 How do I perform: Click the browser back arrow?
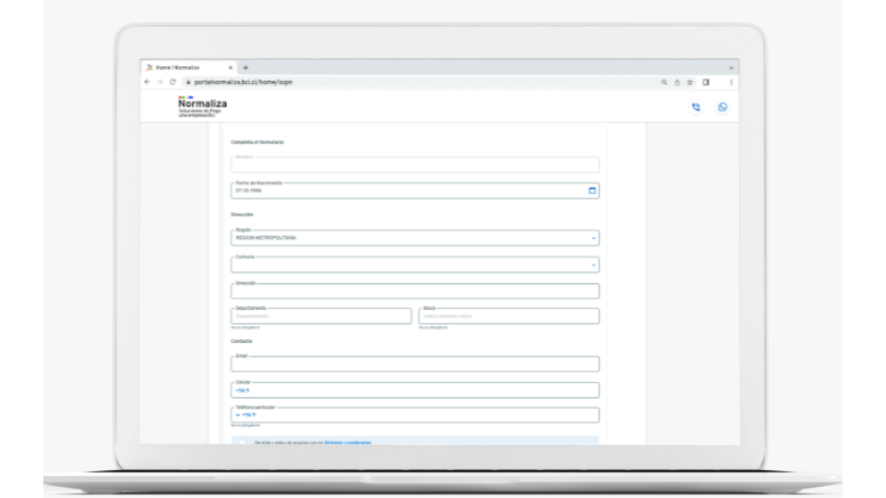148,82
